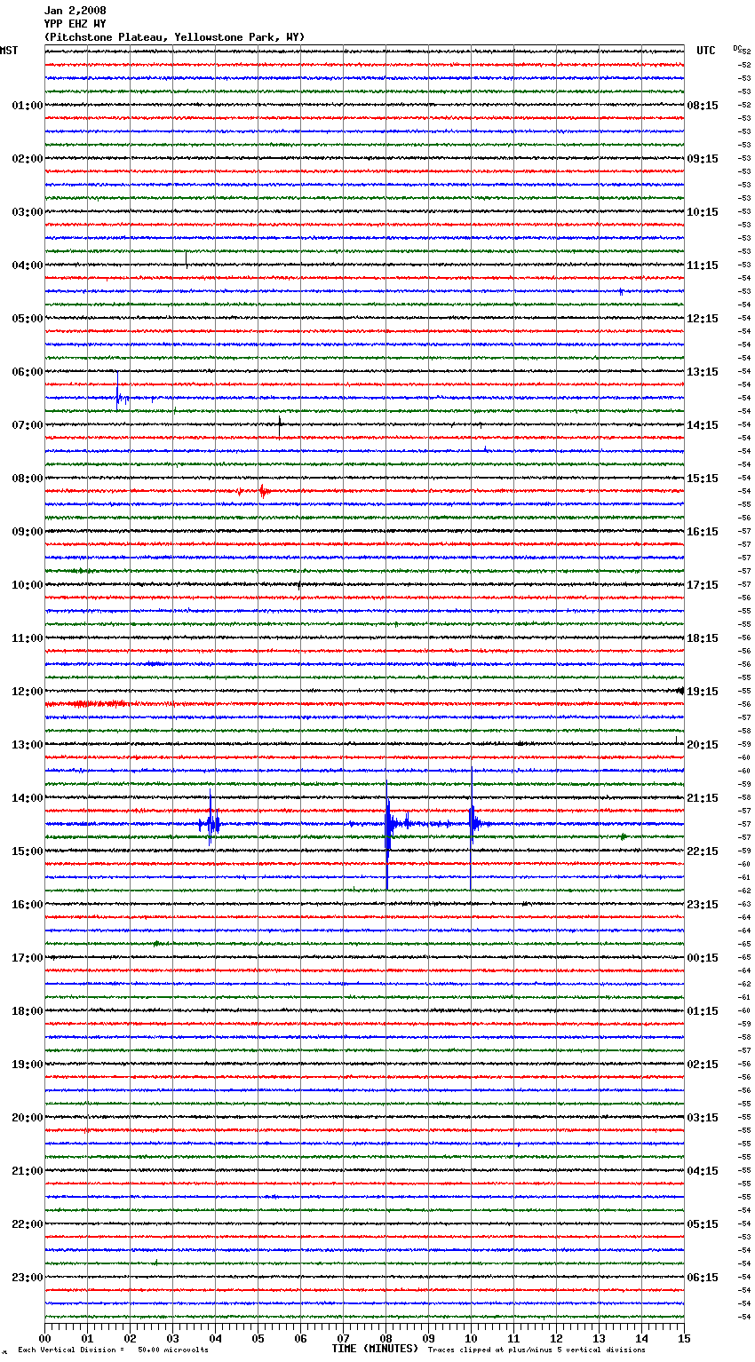Select the 23:00 MST time label
Screen dimensions: 755x1362
coord(28,1278)
